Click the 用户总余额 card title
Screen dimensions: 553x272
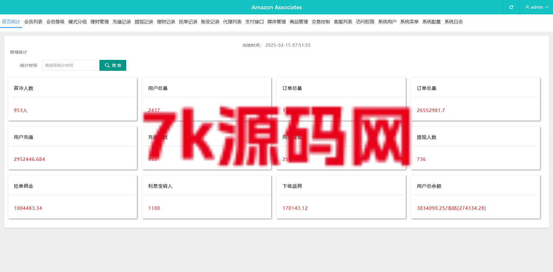coord(429,186)
